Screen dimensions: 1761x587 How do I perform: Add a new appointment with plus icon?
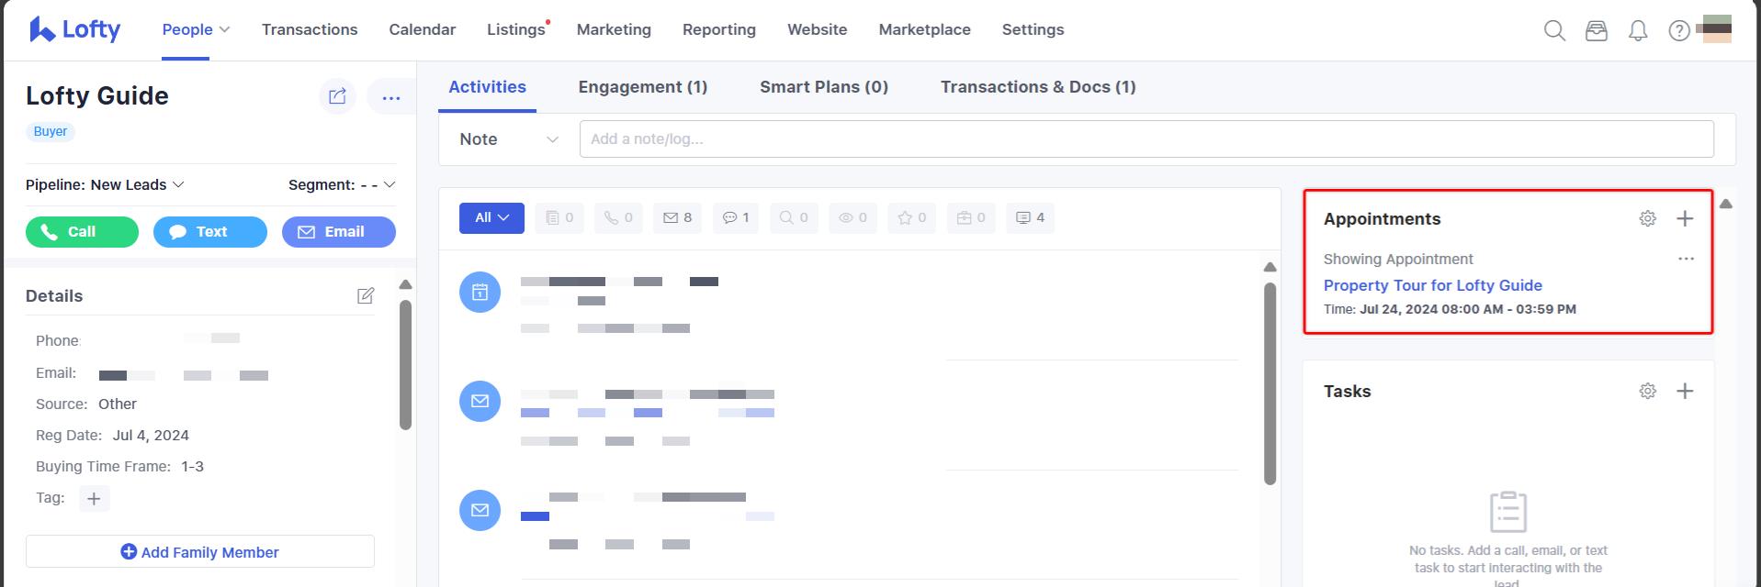pyautogui.click(x=1684, y=219)
